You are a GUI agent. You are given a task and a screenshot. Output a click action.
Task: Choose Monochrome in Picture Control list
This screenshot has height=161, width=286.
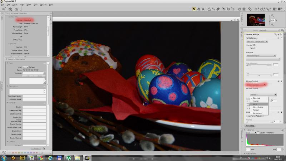pyautogui.click(x=259, y=107)
